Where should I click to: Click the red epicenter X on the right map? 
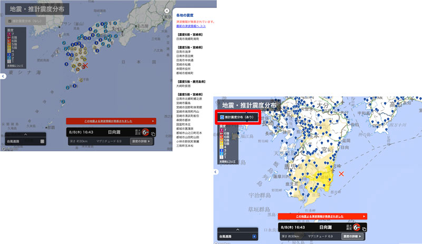(x=341, y=173)
